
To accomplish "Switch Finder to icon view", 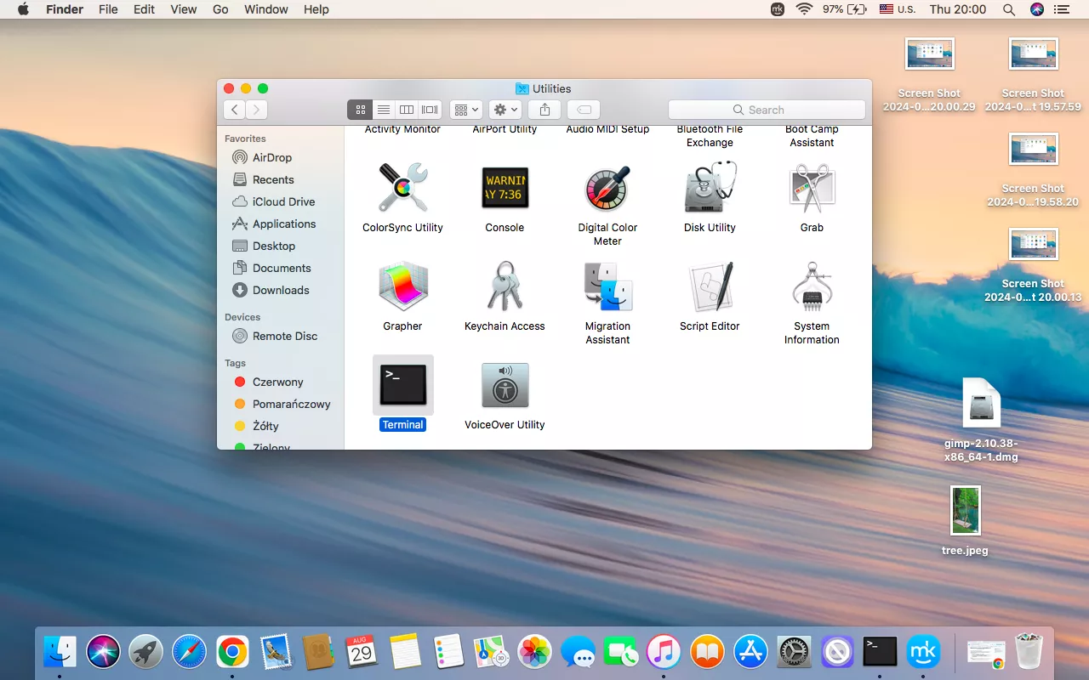I will pyautogui.click(x=360, y=110).
